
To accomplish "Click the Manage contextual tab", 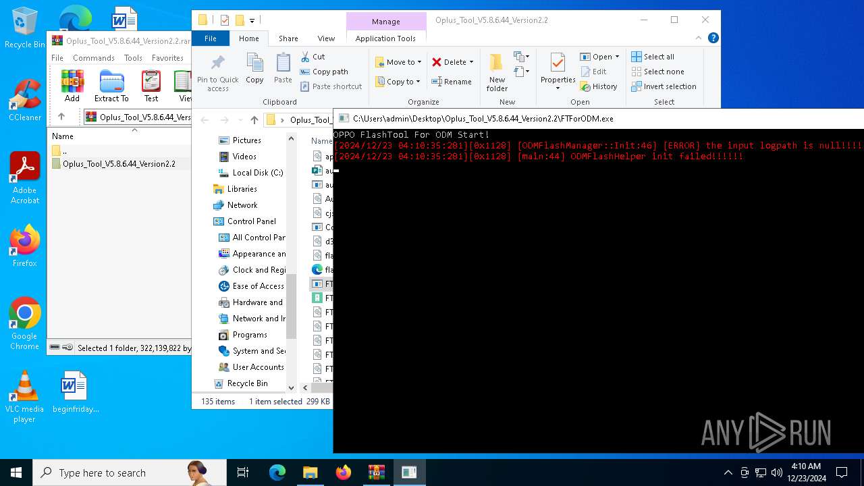I will click(386, 22).
